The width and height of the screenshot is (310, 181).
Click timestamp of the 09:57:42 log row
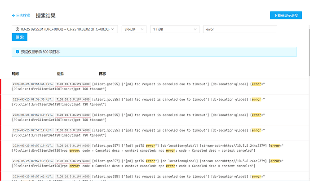coord(33,177)
